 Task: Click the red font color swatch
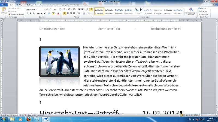tap(58, 13)
